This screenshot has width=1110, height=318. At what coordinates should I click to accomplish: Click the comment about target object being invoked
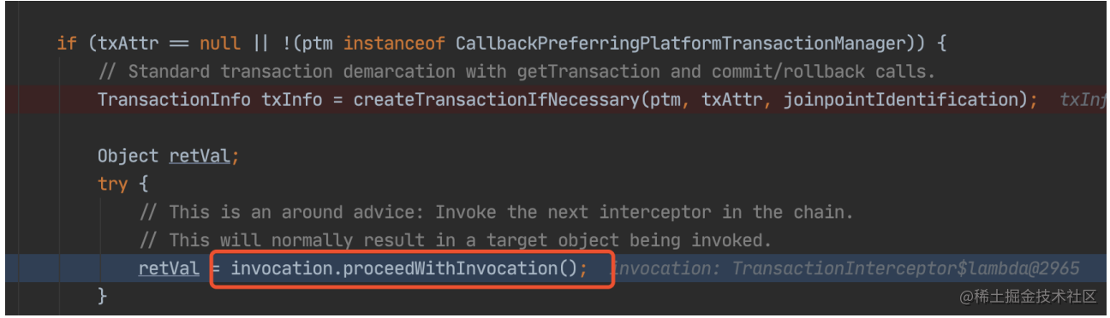(x=455, y=240)
